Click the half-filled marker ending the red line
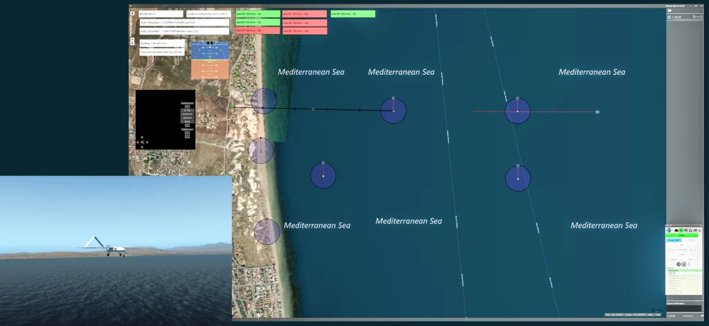The height and width of the screenshot is (326, 709). (x=598, y=111)
